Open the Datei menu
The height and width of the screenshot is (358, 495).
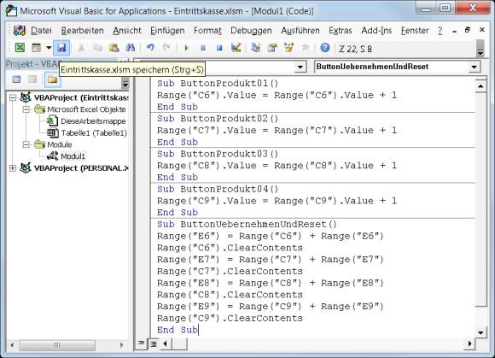(x=41, y=31)
